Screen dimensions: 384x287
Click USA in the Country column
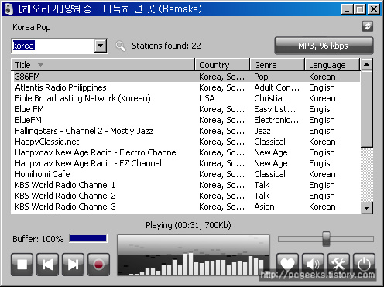tap(207, 98)
